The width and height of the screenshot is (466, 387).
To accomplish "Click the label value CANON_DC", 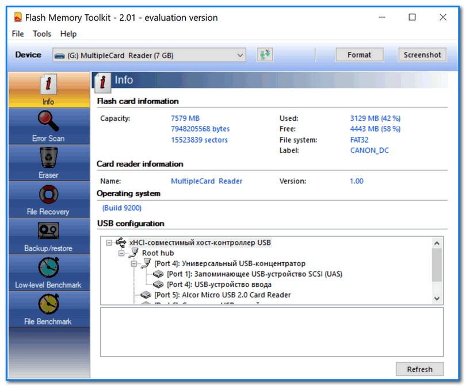I will [369, 150].
